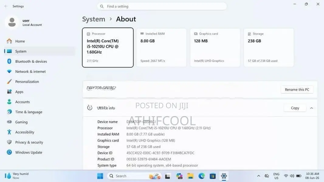Open the Windows Start menu

(100, 176)
